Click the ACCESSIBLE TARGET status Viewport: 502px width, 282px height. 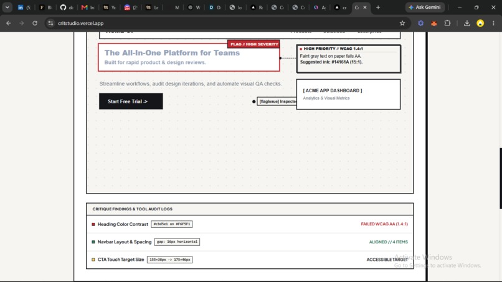(387, 260)
